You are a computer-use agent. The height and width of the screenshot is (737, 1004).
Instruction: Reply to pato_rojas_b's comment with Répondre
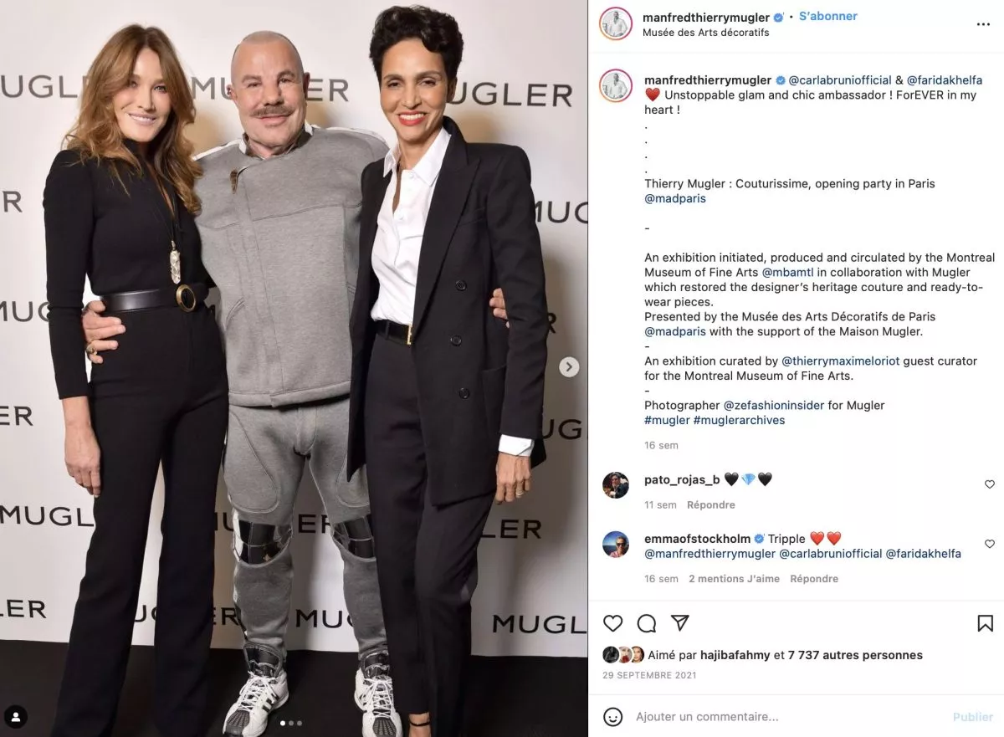[x=711, y=504]
